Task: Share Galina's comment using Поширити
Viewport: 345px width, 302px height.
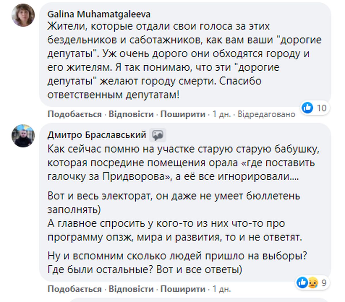Action: click(183, 114)
